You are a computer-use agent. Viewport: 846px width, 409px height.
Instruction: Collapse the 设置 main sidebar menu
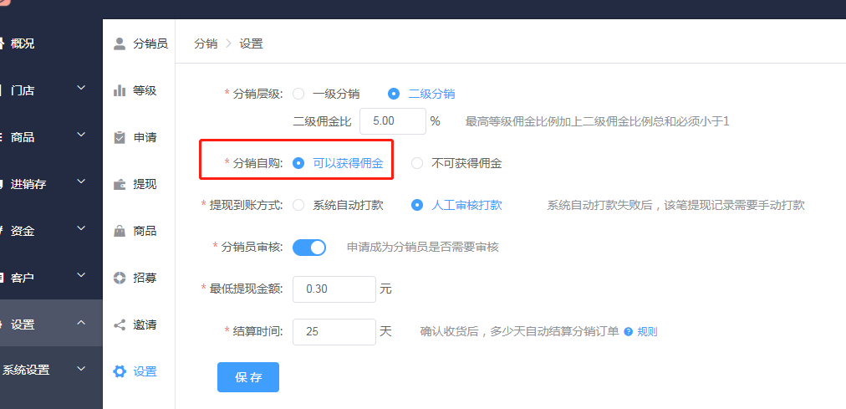pyautogui.click(x=81, y=323)
